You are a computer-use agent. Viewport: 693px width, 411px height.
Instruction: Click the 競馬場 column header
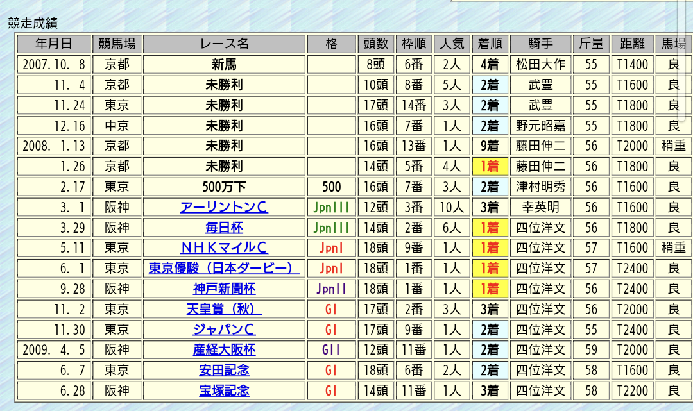(x=117, y=44)
